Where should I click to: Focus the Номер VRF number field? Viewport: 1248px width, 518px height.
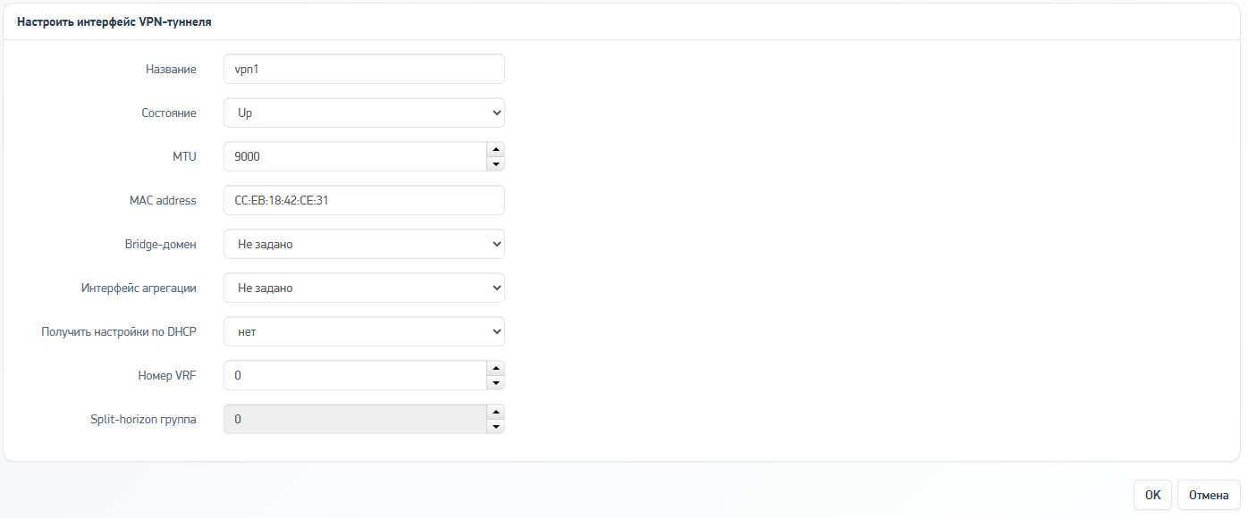pos(354,375)
